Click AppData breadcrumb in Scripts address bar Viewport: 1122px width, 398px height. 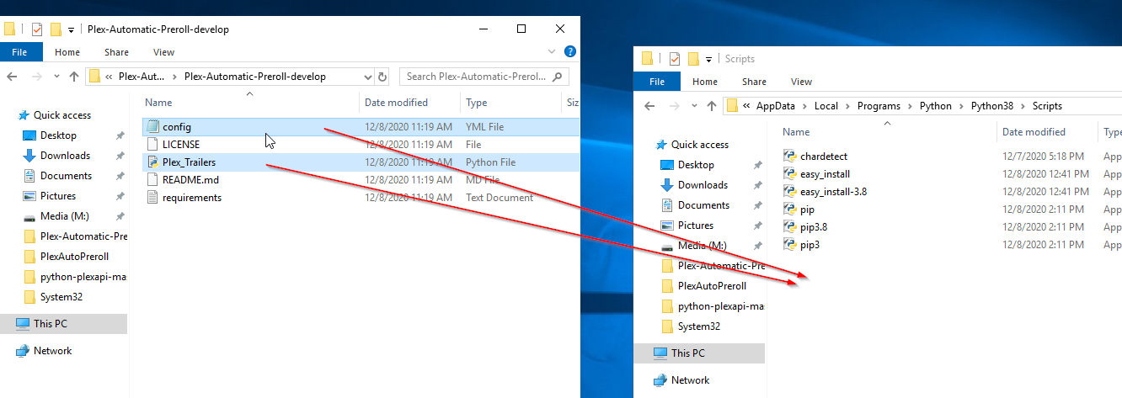pos(776,106)
